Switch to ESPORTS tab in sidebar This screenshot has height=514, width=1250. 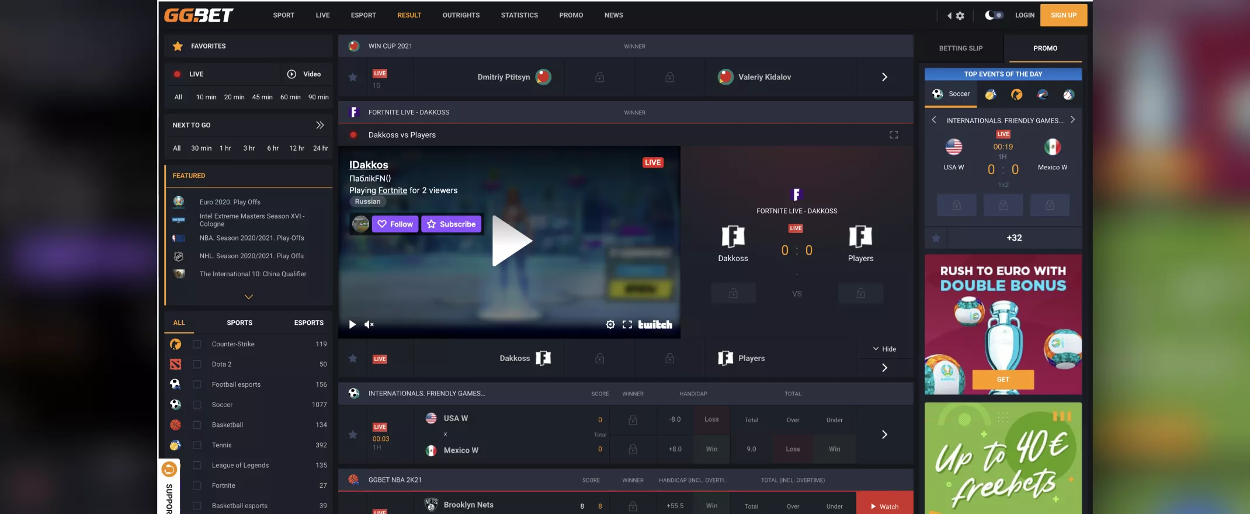pyautogui.click(x=308, y=323)
